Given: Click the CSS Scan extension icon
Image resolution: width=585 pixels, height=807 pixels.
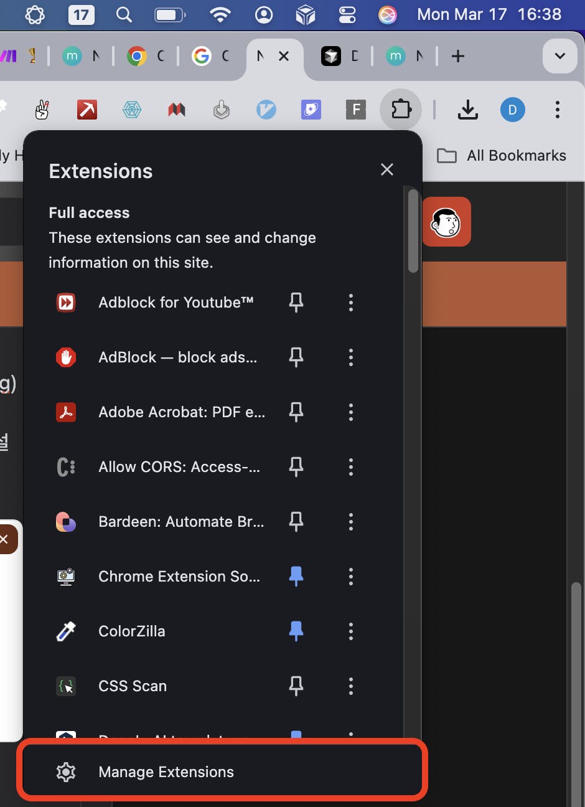Looking at the screenshot, I should pyautogui.click(x=66, y=686).
